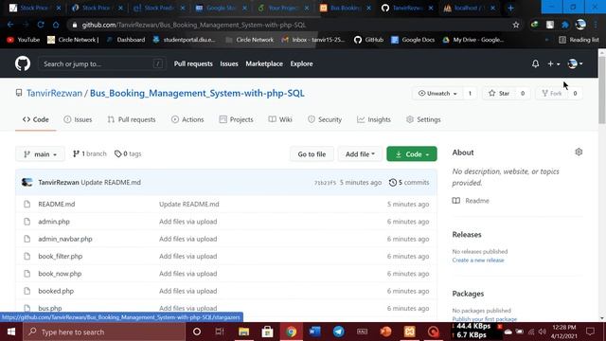Open the browser home button
This screenshot has width=606, height=341.
pos(56,25)
